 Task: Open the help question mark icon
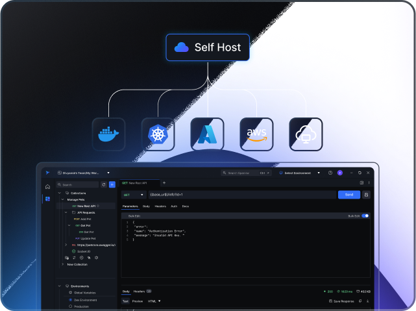coord(330,173)
